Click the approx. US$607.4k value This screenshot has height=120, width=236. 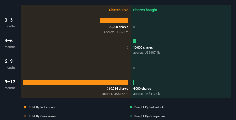[146, 53]
